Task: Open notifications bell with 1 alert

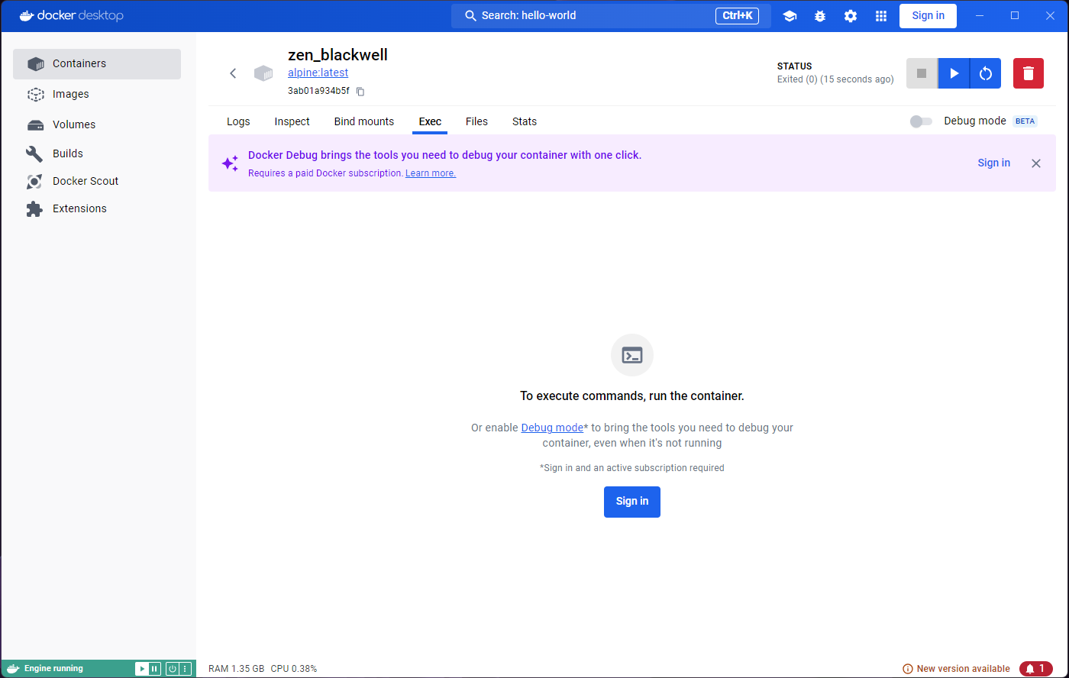Action: click(1036, 669)
